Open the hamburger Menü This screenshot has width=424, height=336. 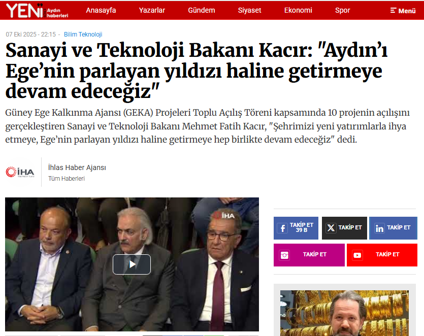[x=403, y=11]
